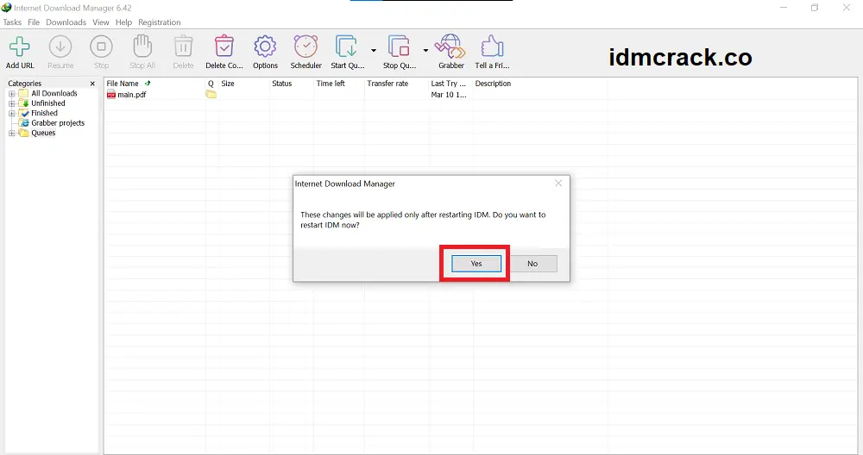Click the Stop download icon

[101, 47]
